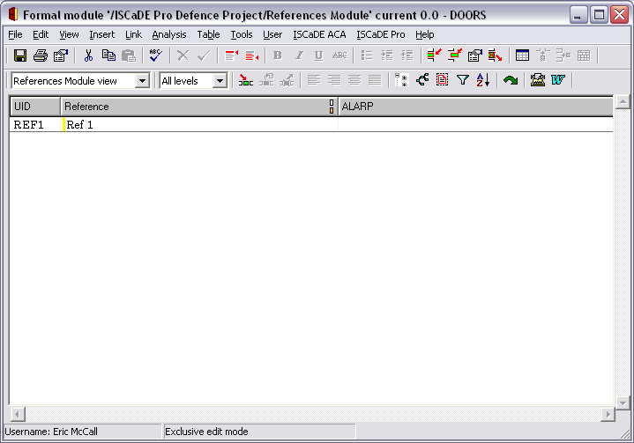Click the object properties icon
The width and height of the screenshot is (634, 443).
[x=474, y=55]
